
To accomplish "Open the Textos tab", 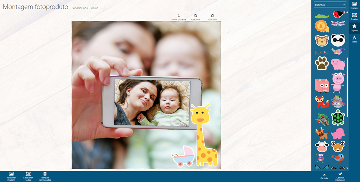I will click(354, 39).
